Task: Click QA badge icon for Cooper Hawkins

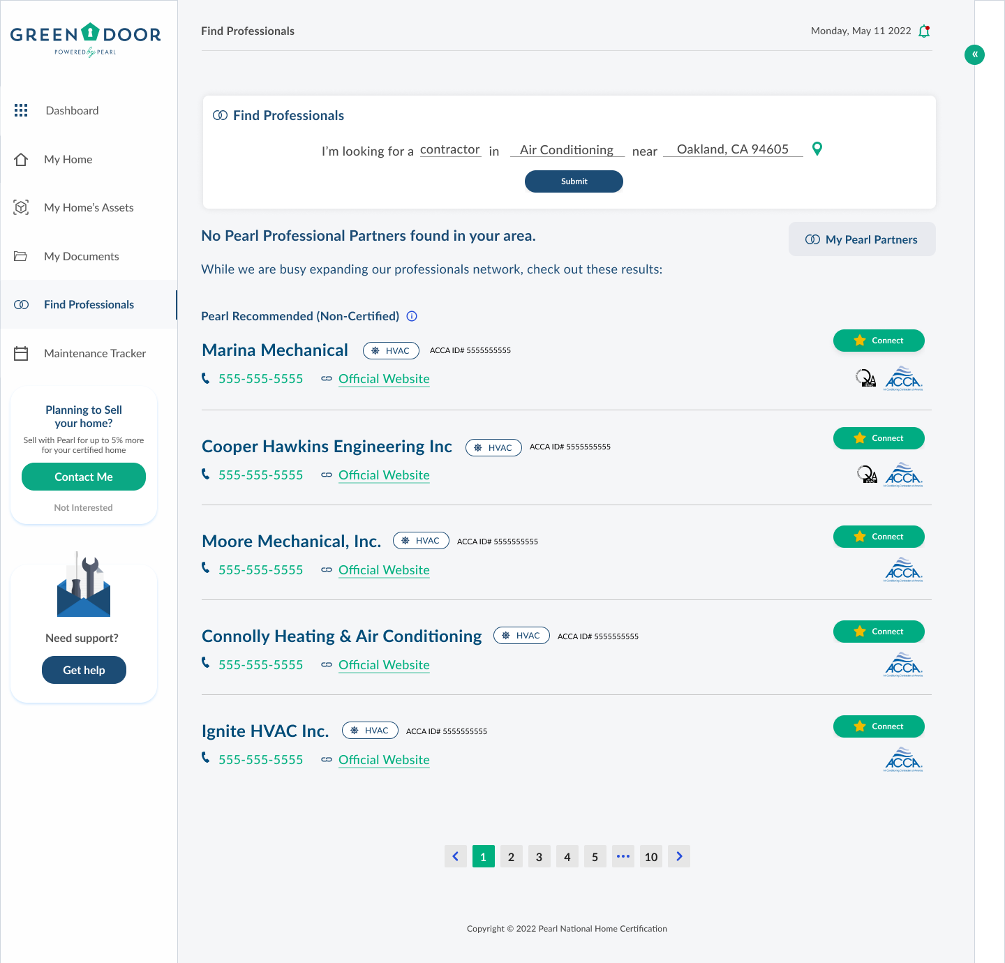Action: (867, 475)
